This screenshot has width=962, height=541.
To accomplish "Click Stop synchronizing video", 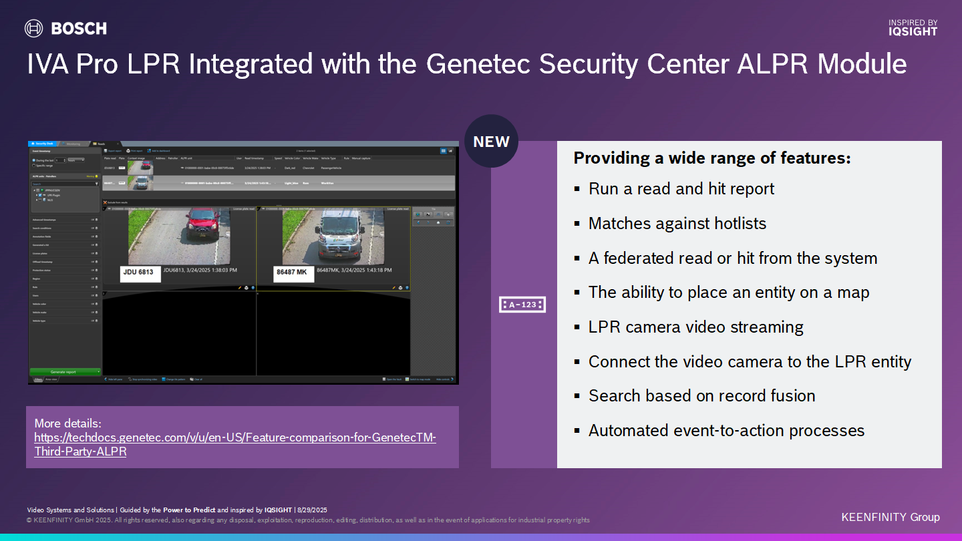I will [141, 379].
